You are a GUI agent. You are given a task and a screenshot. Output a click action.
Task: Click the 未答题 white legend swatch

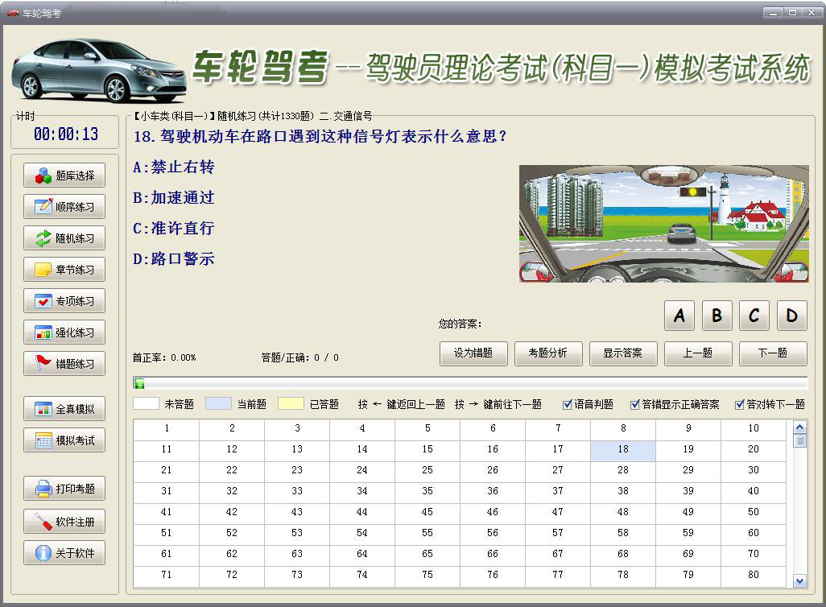click(x=146, y=403)
